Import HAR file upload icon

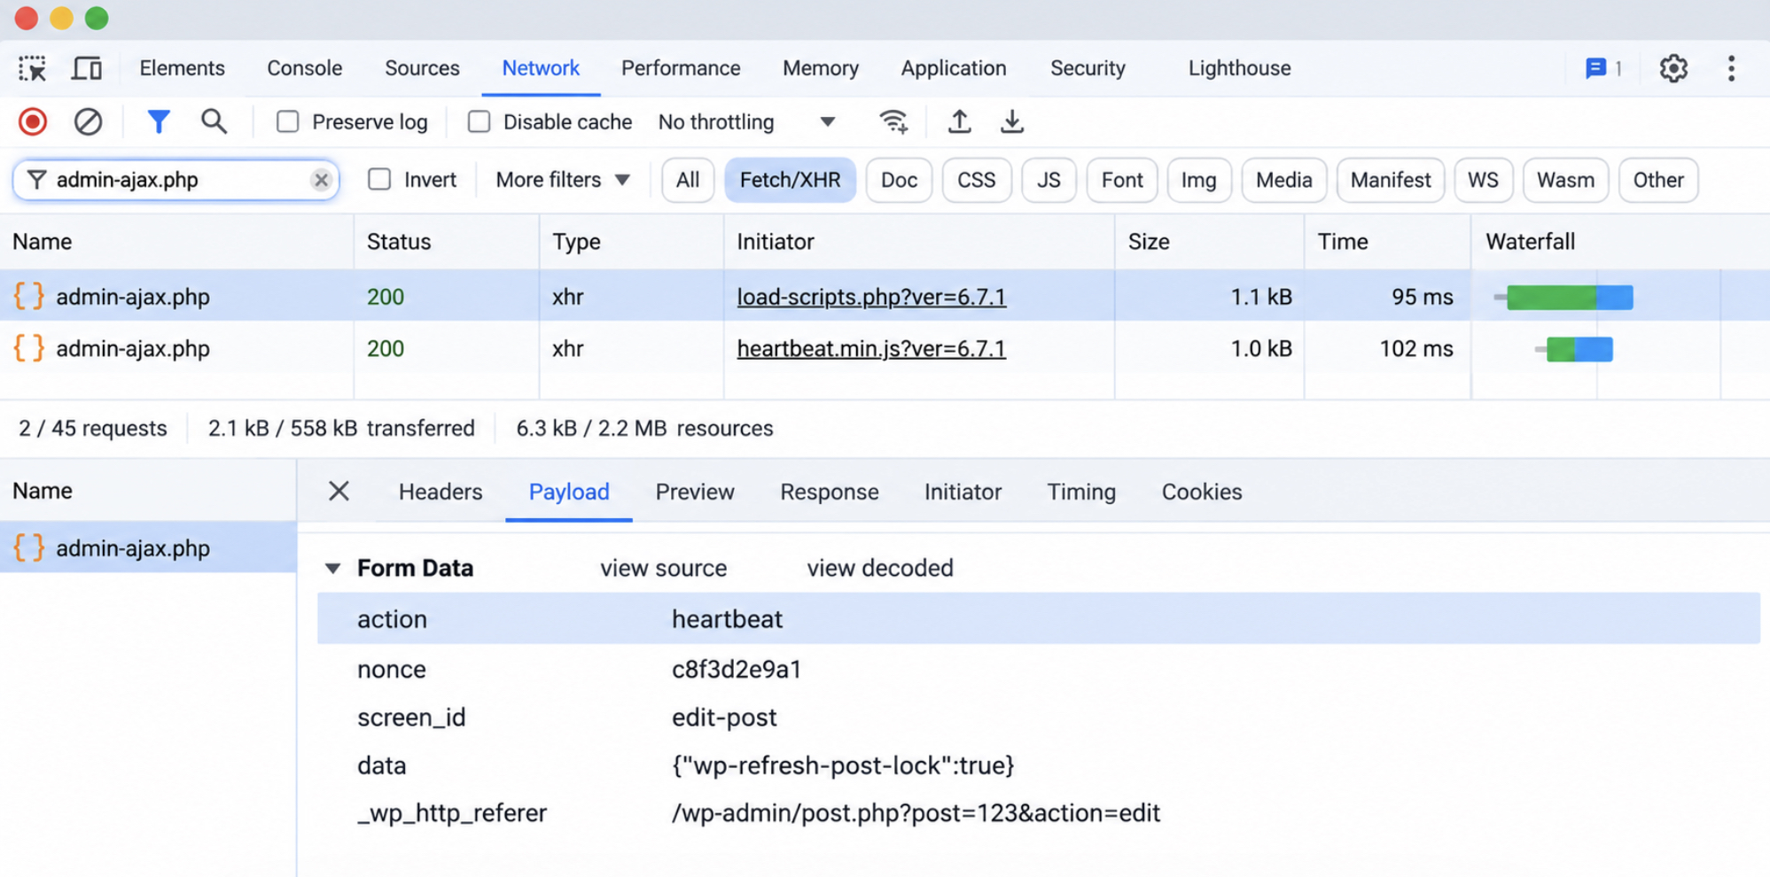[x=959, y=121]
